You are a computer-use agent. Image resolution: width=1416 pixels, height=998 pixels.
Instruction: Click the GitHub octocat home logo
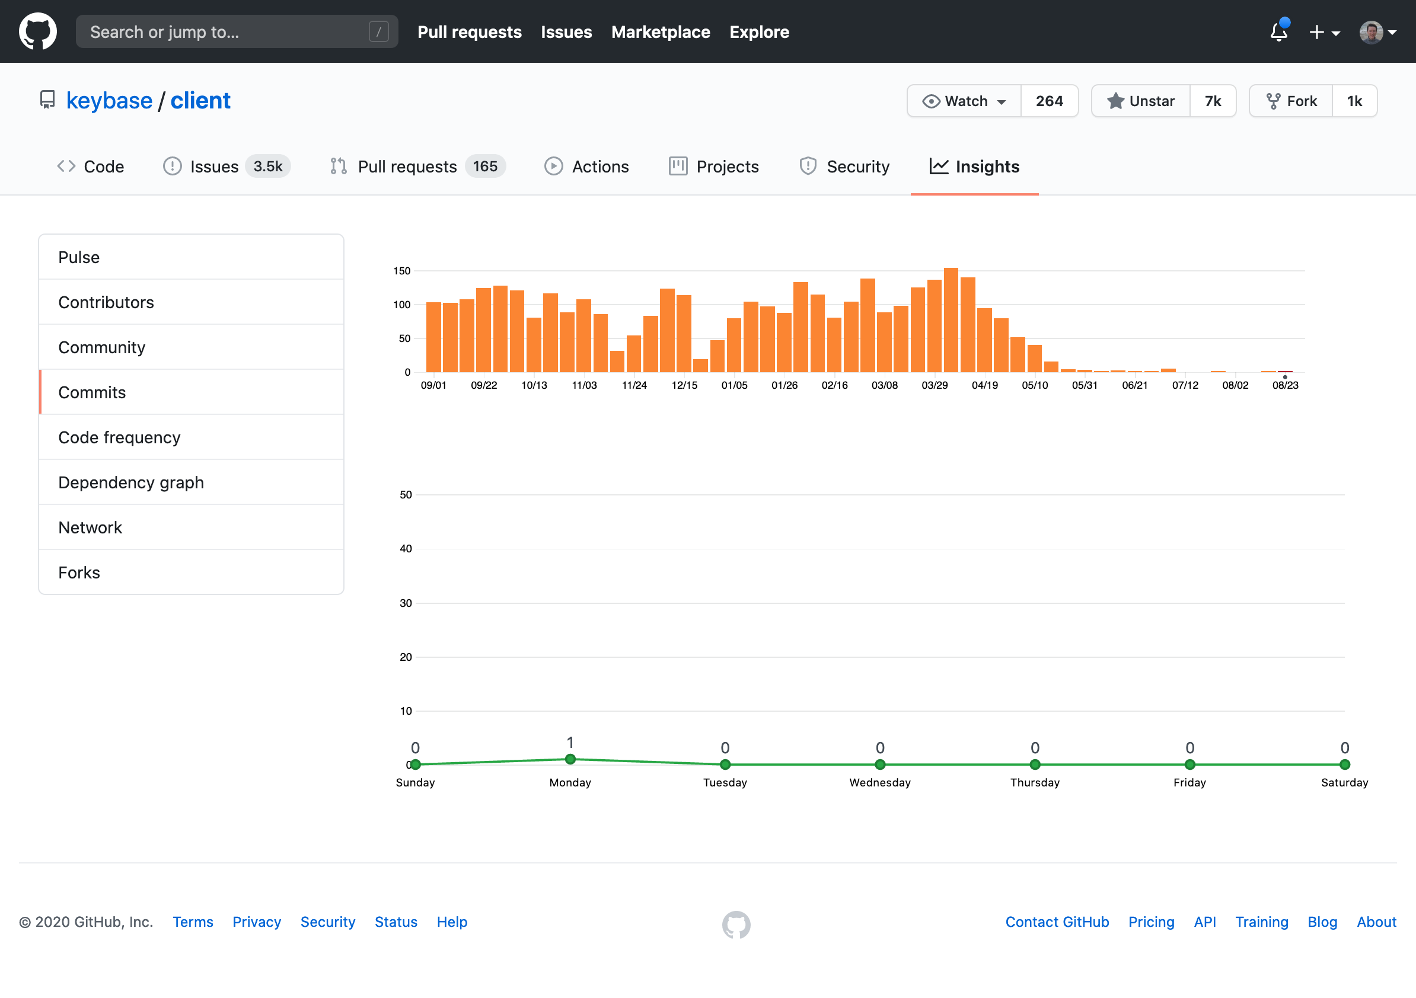click(x=38, y=31)
